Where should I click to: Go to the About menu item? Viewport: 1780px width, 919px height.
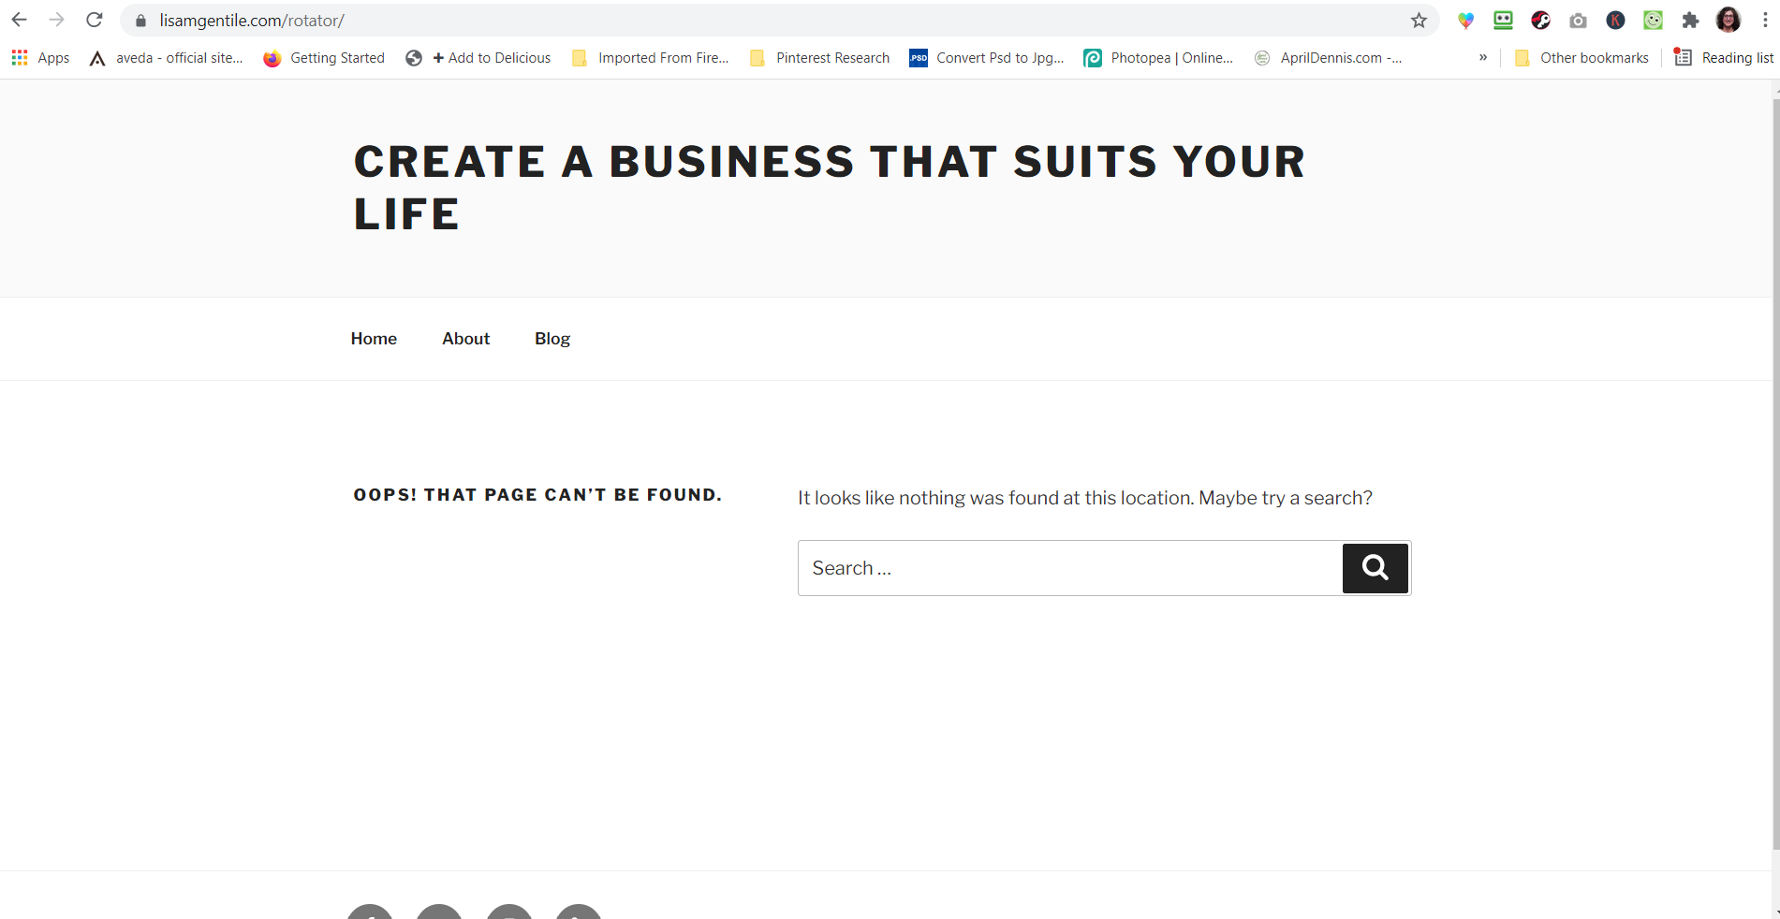[x=466, y=339]
